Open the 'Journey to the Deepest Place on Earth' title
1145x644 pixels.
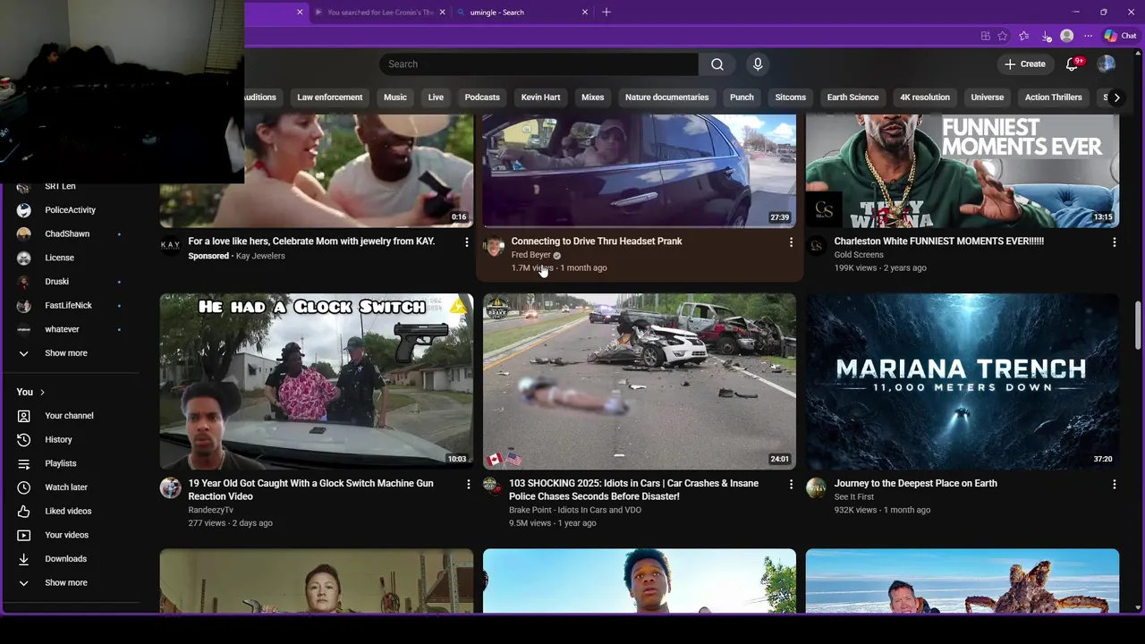[915, 483]
